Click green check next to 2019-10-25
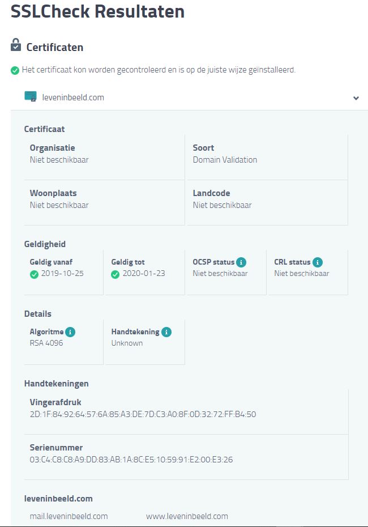This screenshot has height=527, width=368. click(34, 274)
